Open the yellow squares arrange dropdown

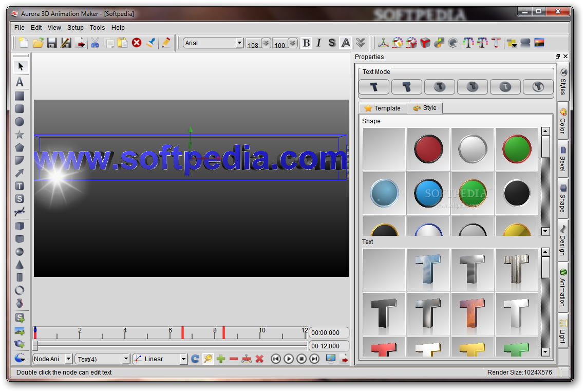click(x=512, y=43)
